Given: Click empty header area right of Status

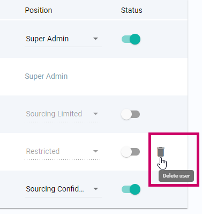Looking at the screenshot, I should [x=165, y=10].
